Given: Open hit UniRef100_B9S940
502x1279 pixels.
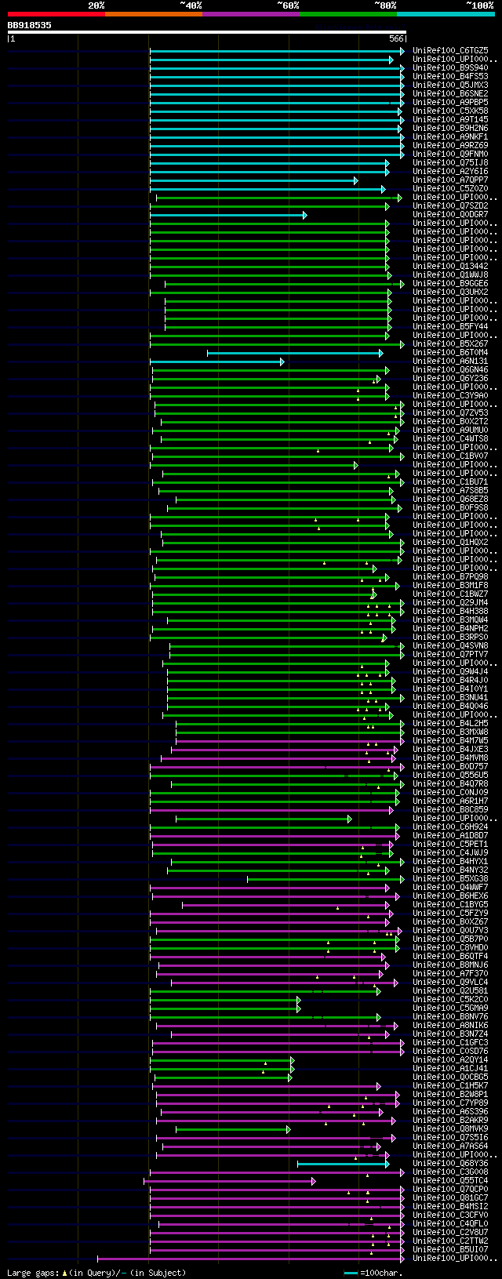Looking at the screenshot, I should pos(450,67).
